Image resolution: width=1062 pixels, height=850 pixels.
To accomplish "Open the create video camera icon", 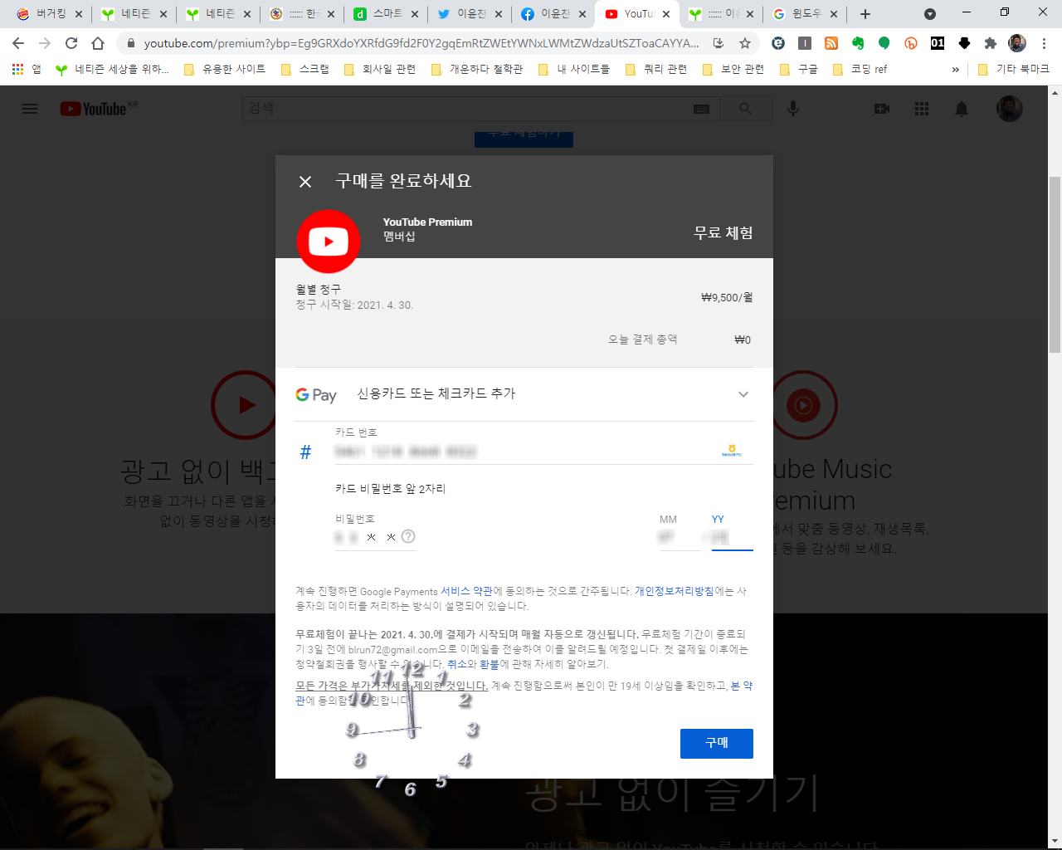I will (x=882, y=109).
